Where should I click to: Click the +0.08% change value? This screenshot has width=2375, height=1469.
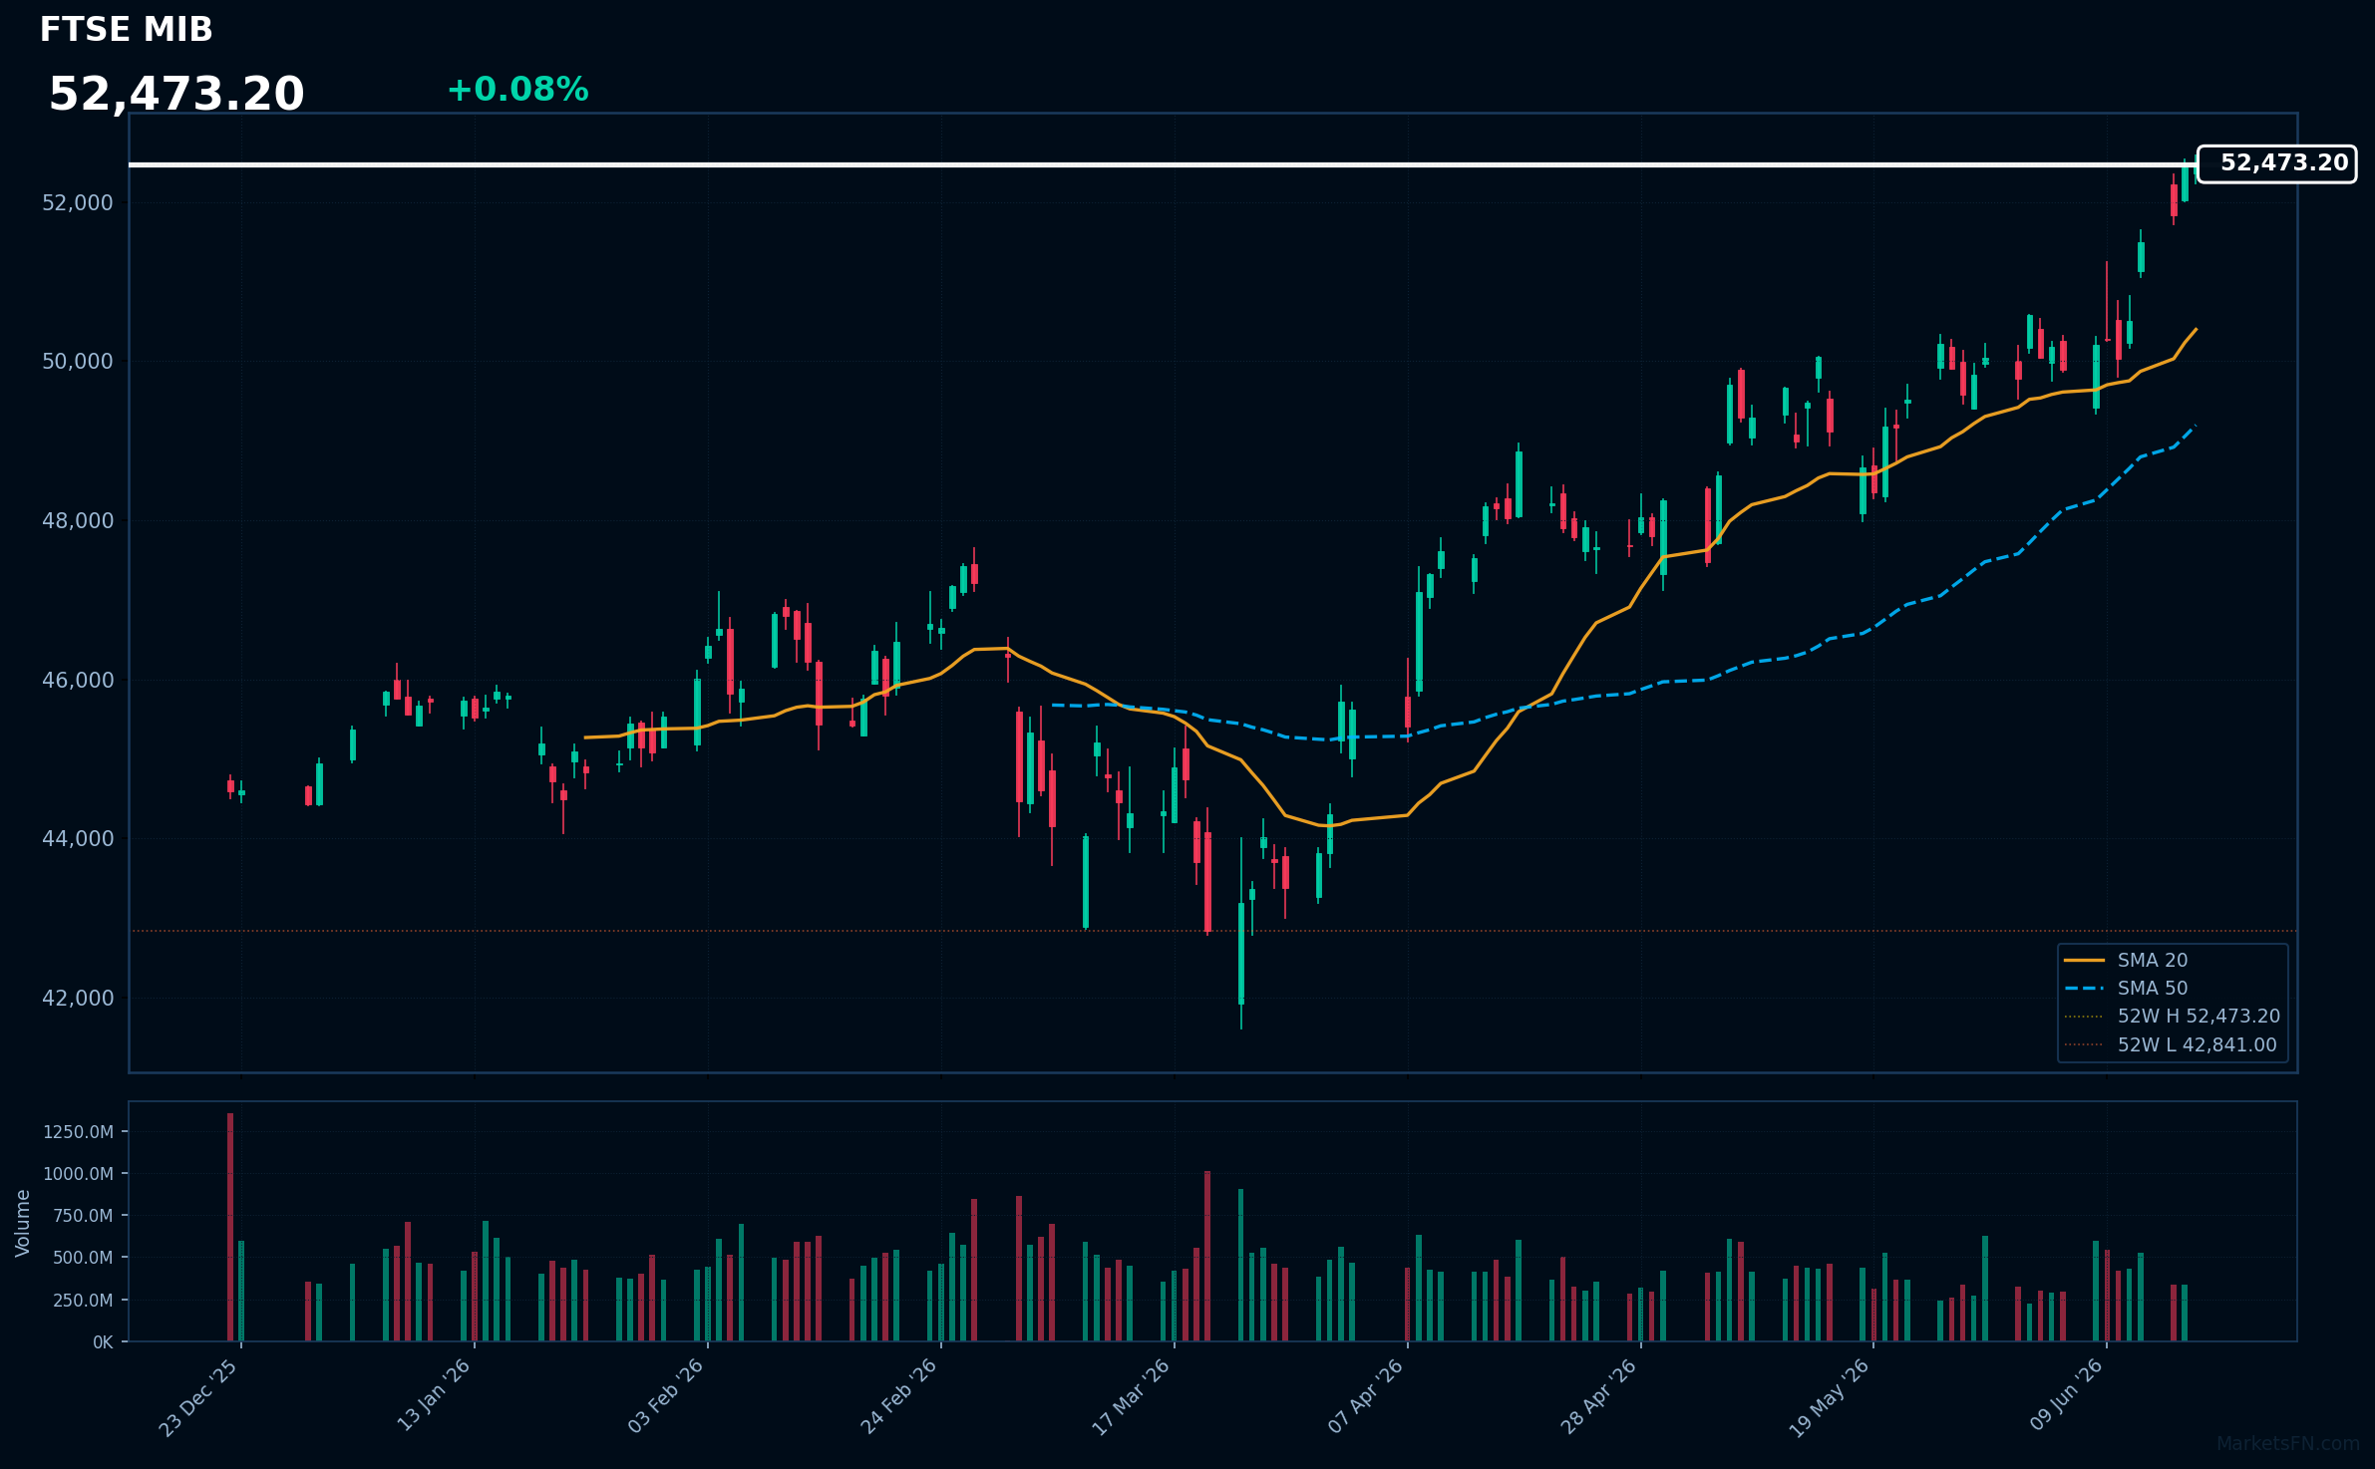(517, 90)
